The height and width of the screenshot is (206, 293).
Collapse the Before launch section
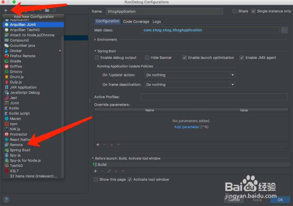point(93,158)
